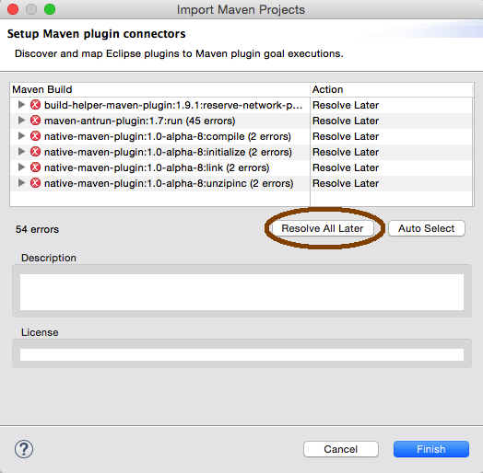This screenshot has width=483, height=473.
Task: Click the Auto Select button
Action: (x=427, y=228)
